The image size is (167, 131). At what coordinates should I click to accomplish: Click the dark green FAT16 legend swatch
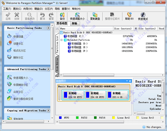coord(95,118)
